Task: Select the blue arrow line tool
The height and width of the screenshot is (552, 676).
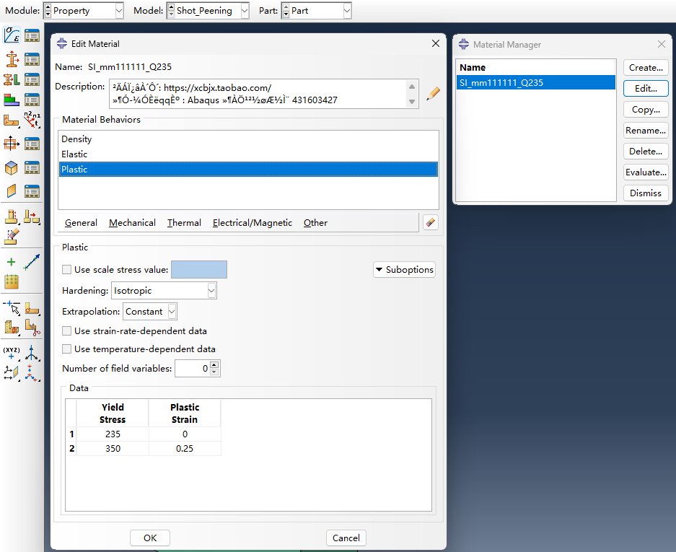Action: 32,262
